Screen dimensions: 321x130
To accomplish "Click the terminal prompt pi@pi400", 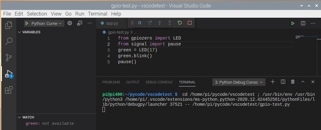I will (113, 94).
